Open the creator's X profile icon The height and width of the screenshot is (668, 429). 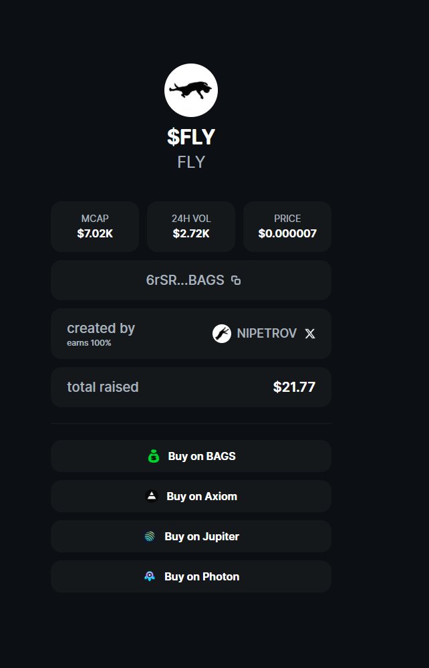310,334
